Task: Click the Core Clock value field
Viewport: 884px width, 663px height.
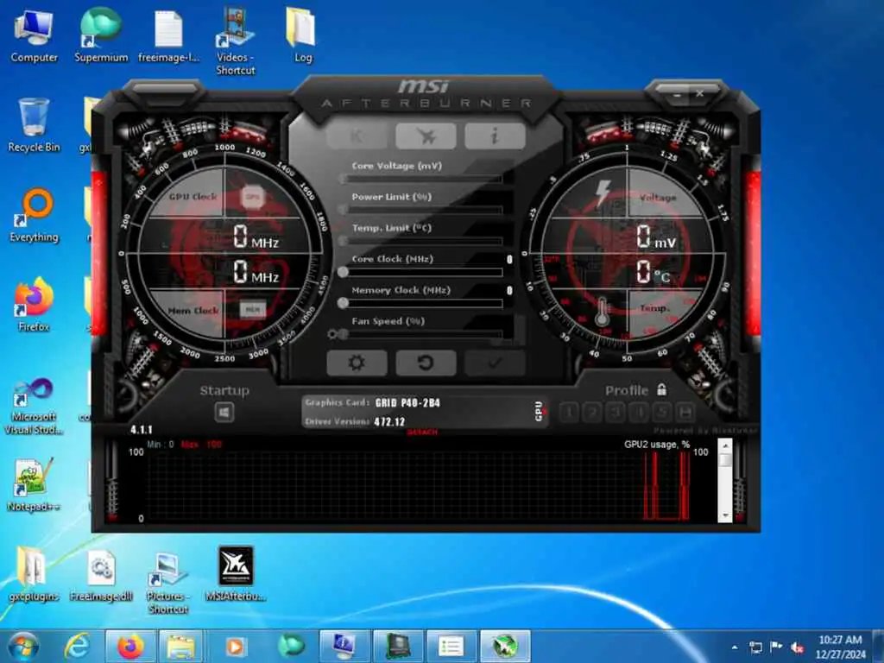Action: pyautogui.click(x=509, y=259)
